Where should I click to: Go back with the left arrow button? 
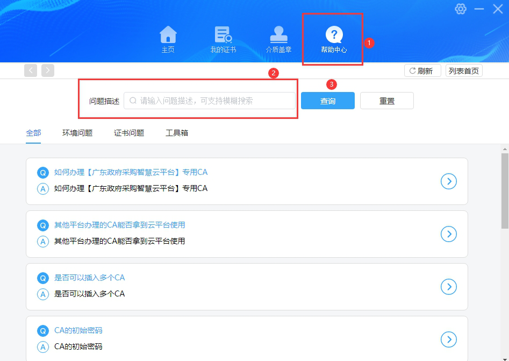(x=31, y=70)
